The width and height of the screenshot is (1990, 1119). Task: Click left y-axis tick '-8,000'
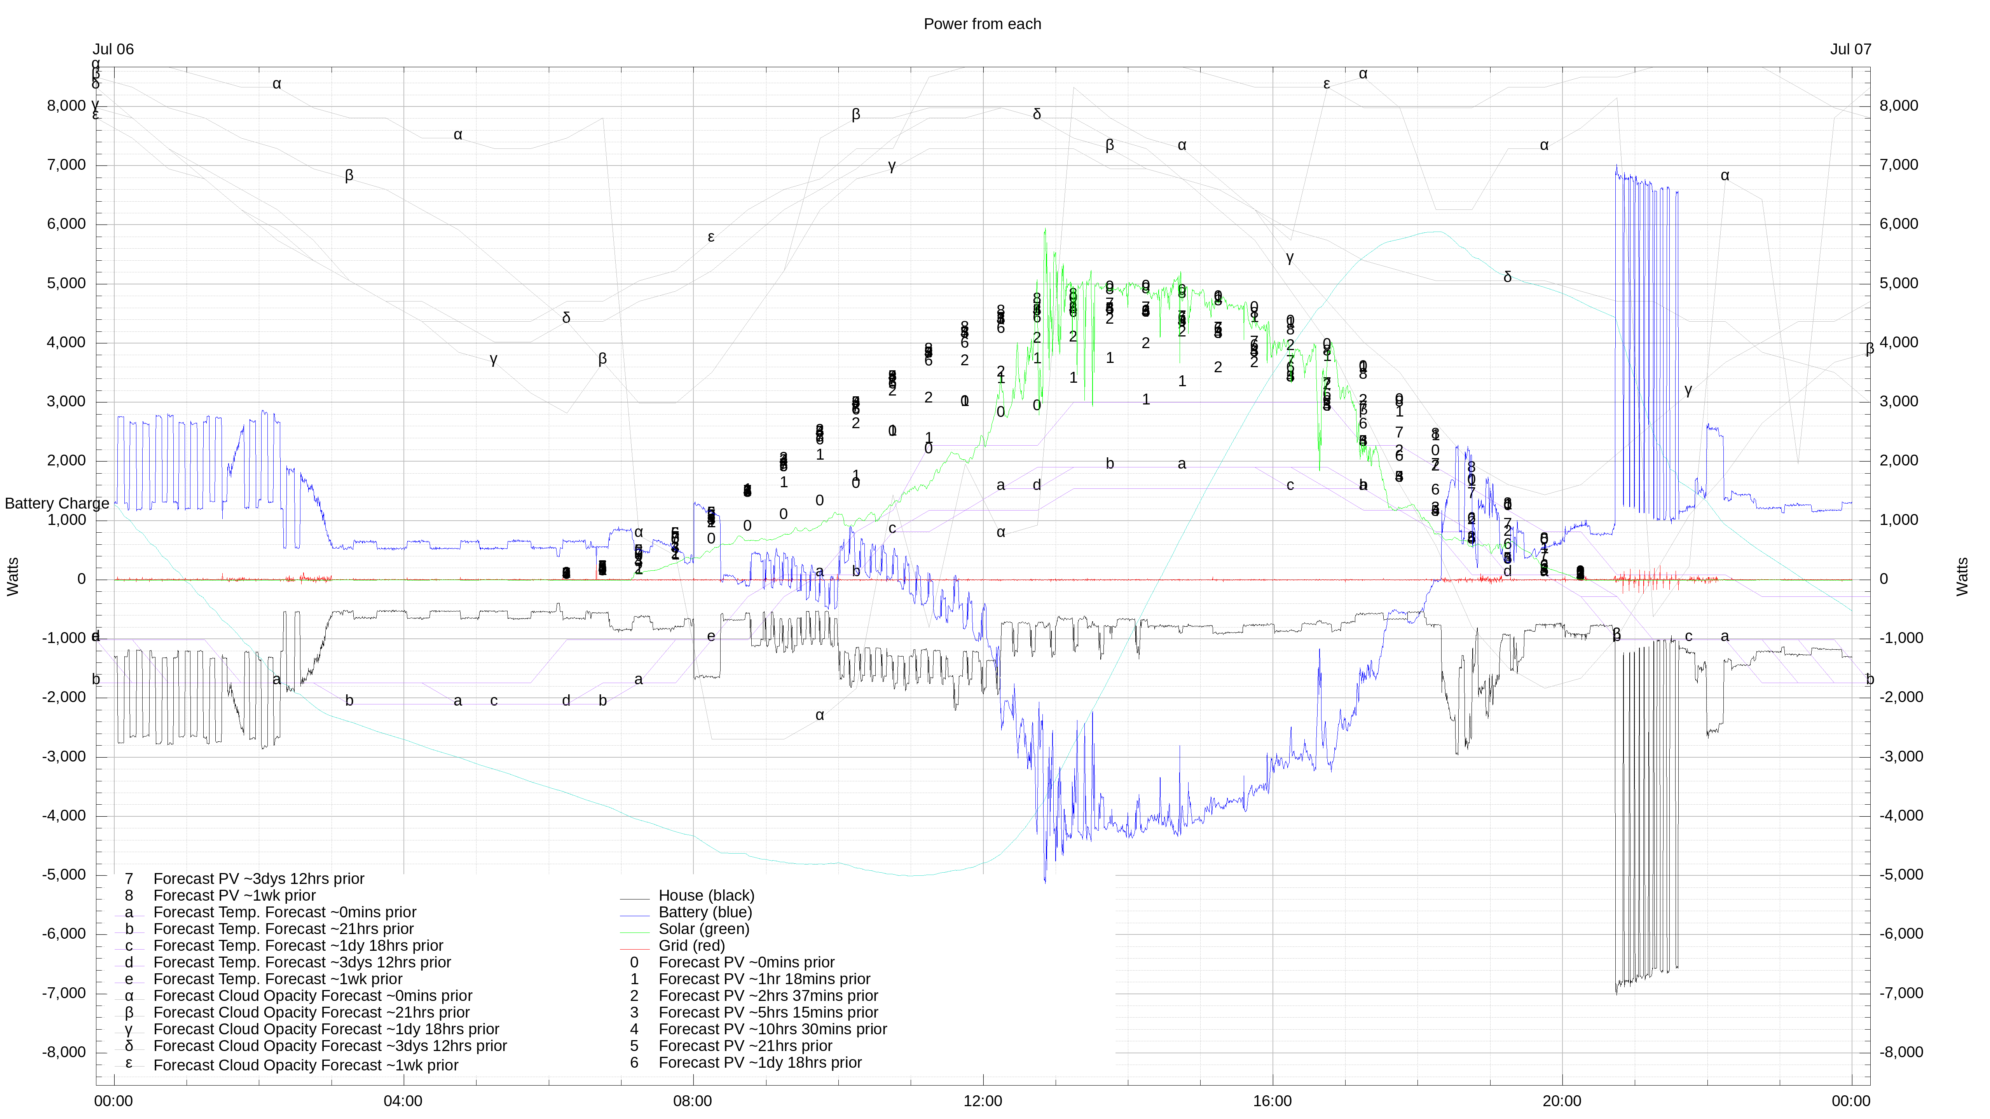pyautogui.click(x=64, y=1053)
